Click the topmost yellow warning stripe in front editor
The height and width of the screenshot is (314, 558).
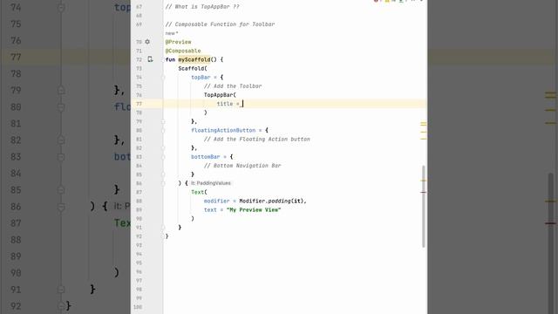pos(423,123)
